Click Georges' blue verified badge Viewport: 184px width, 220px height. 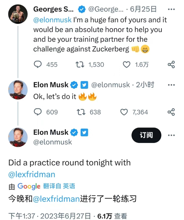tap(82, 9)
